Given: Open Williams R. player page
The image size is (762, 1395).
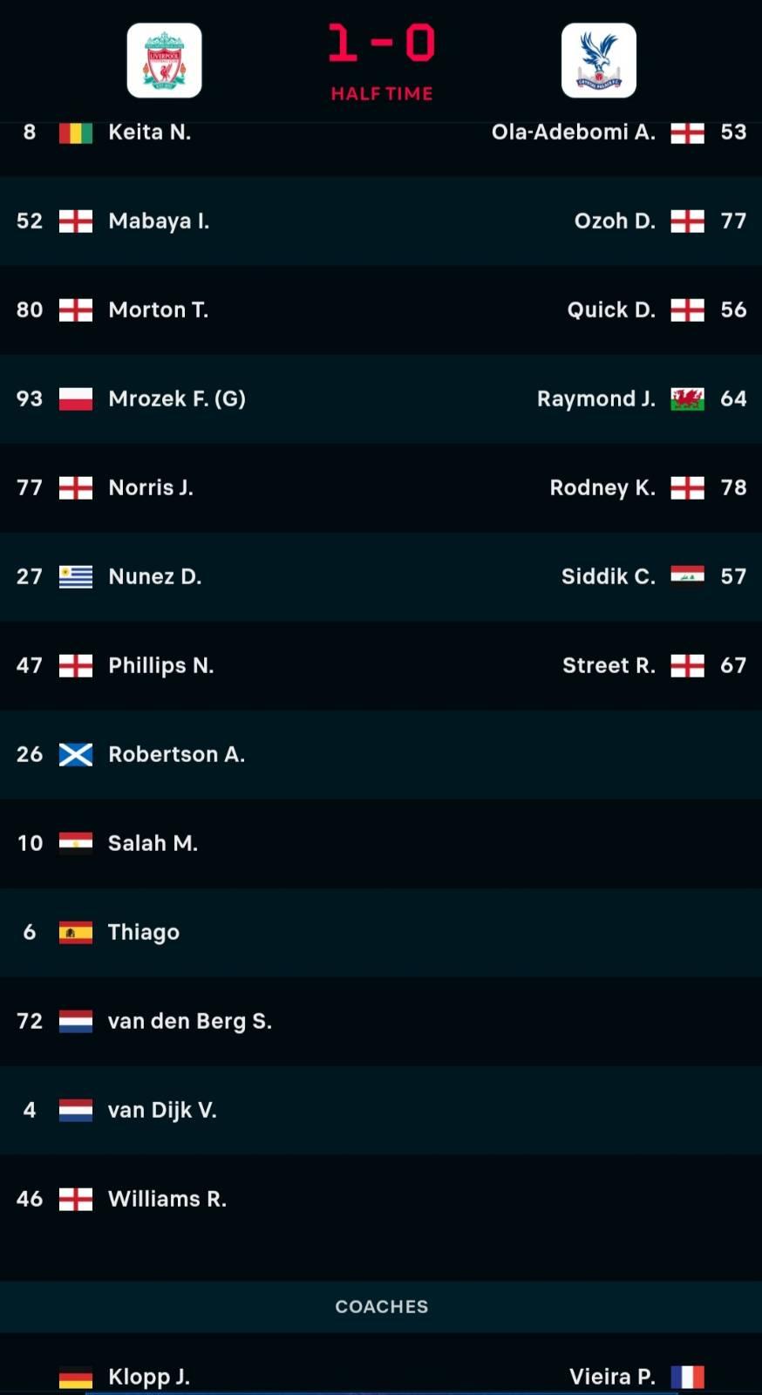Looking at the screenshot, I should click(x=167, y=1199).
